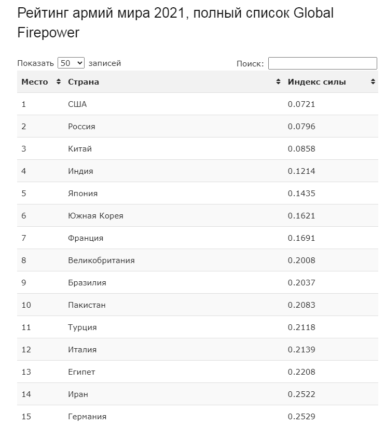Click the Германия row
Screen dimensions: 385x425
[198, 415]
